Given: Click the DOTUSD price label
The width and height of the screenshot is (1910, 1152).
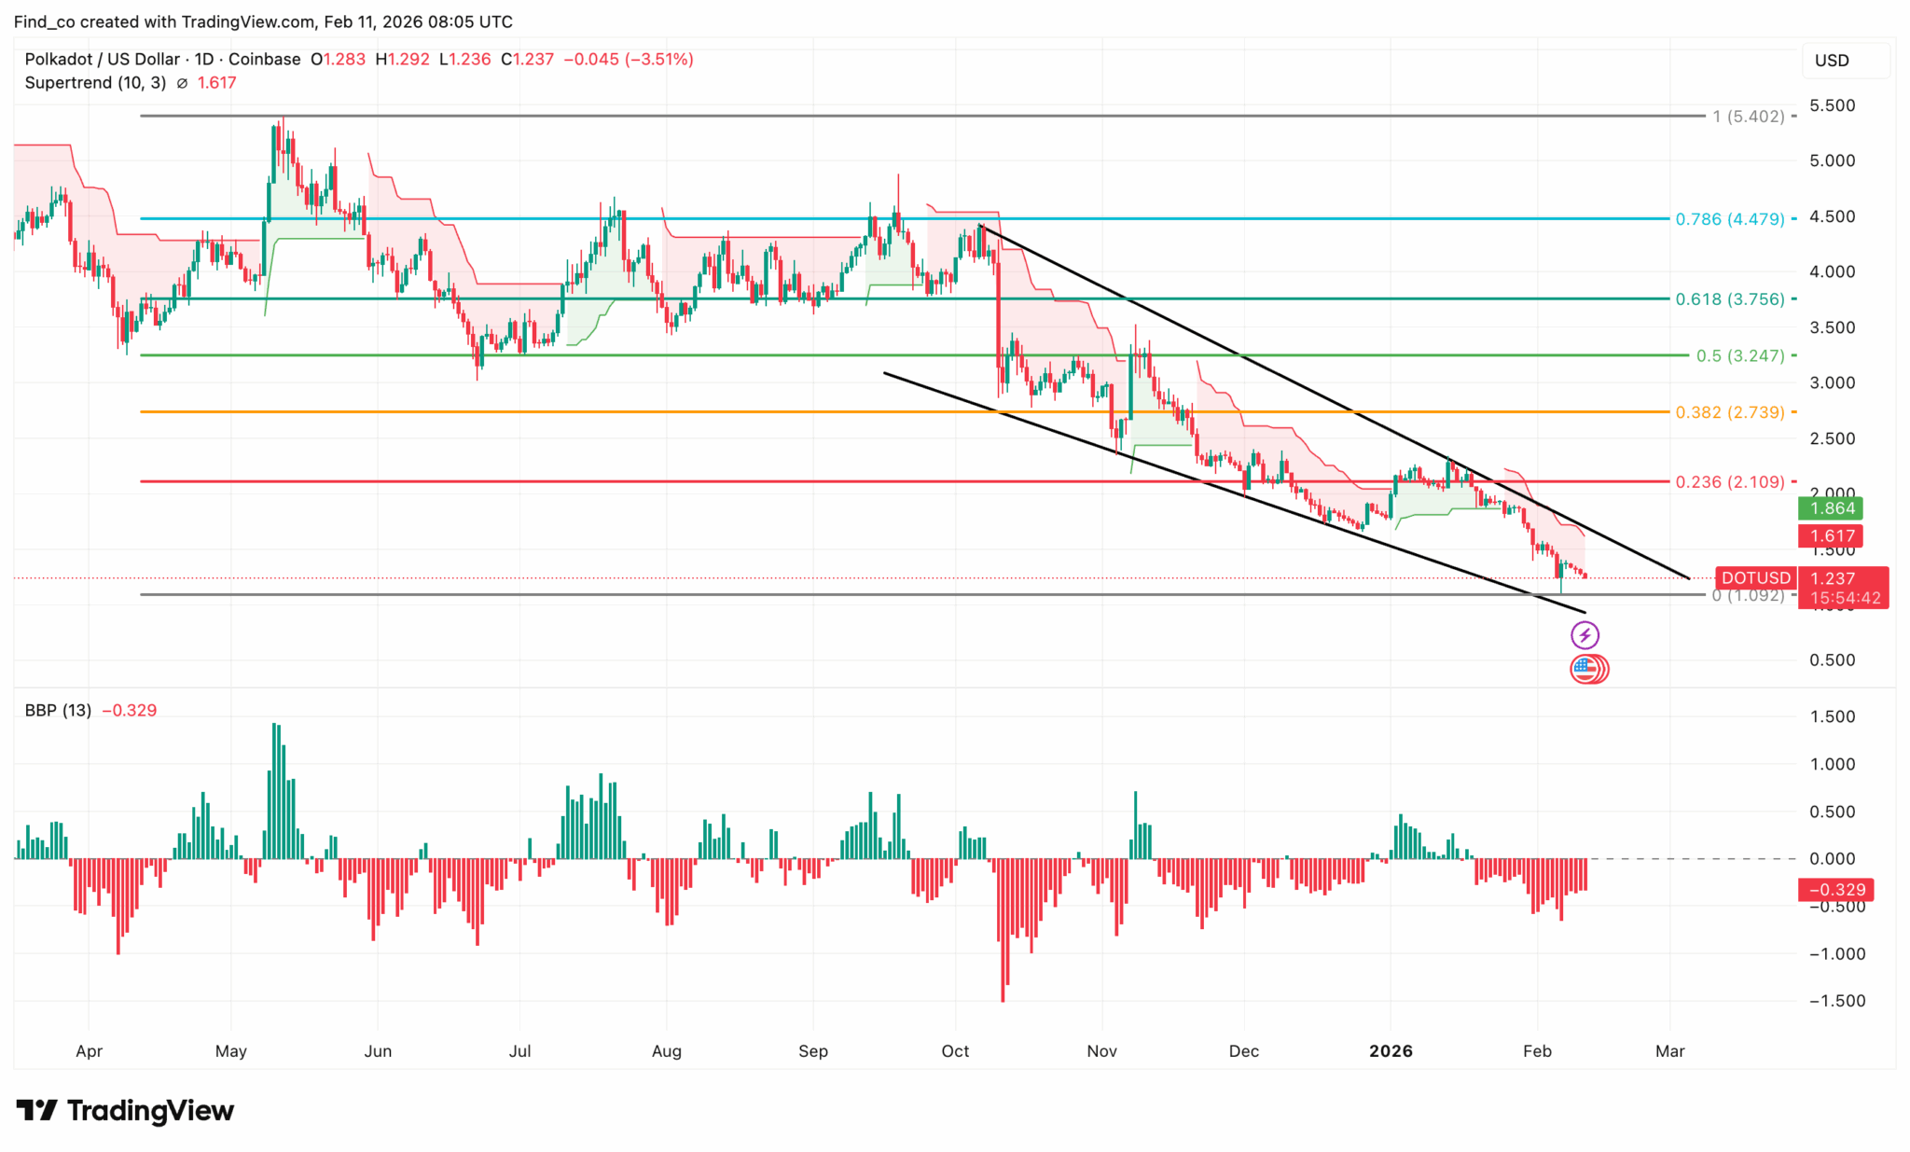Looking at the screenshot, I should [x=1755, y=578].
